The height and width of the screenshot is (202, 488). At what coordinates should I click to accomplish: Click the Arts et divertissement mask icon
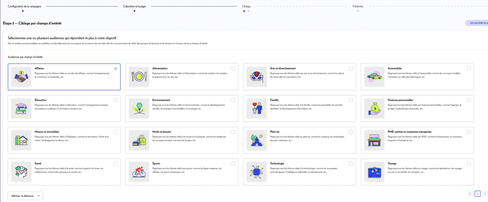pyautogui.click(x=256, y=77)
